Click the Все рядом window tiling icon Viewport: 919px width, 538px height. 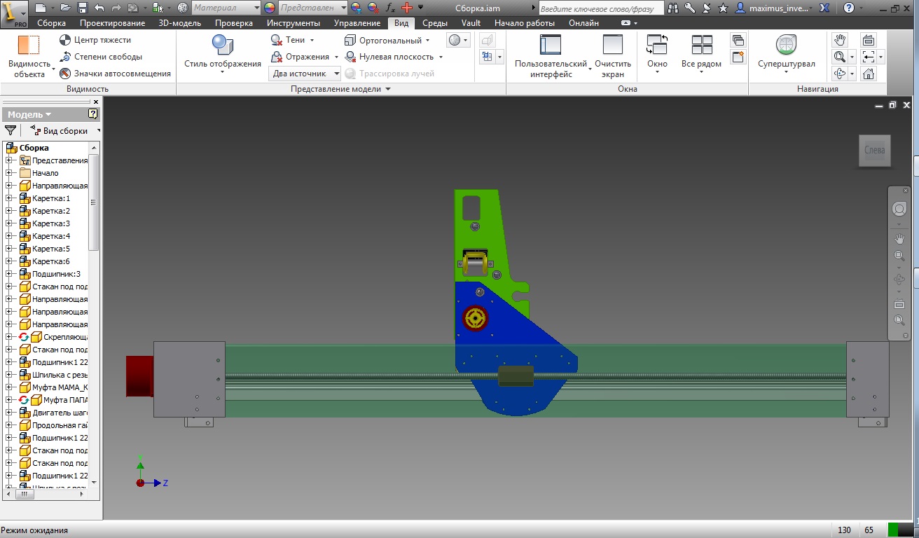(x=701, y=45)
